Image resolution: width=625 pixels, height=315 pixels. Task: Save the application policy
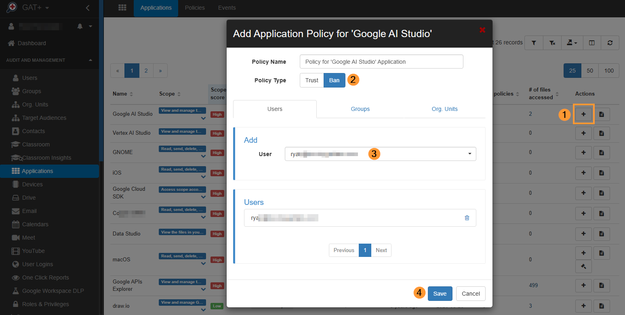440,294
